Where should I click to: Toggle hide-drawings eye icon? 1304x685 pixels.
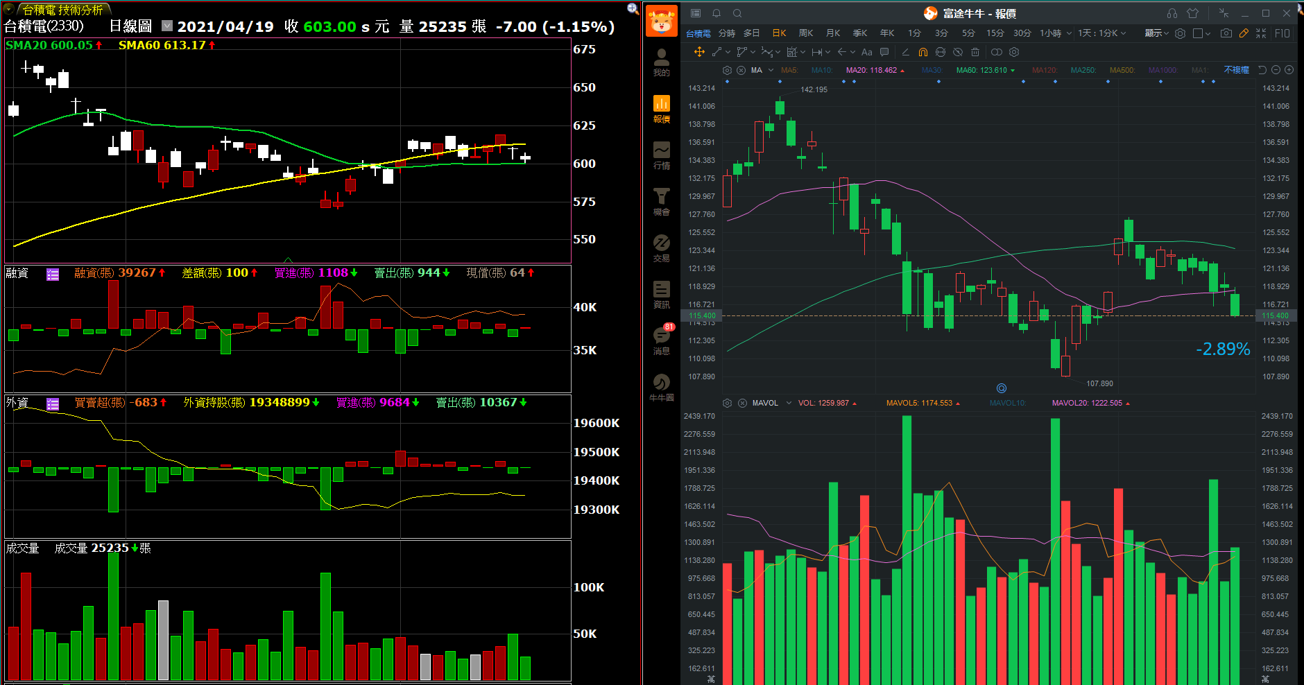coord(958,52)
